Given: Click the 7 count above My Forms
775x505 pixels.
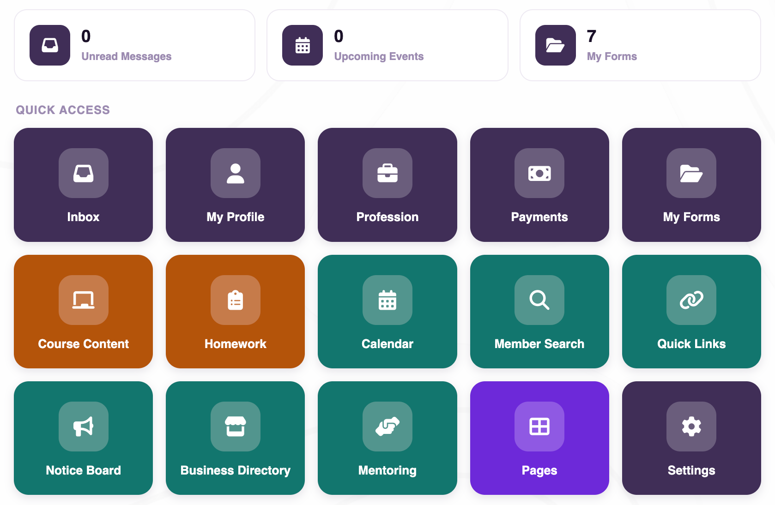Looking at the screenshot, I should click(x=592, y=36).
